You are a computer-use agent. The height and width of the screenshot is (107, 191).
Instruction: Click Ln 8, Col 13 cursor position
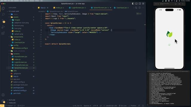pyautogui.click(x=77, y=106)
